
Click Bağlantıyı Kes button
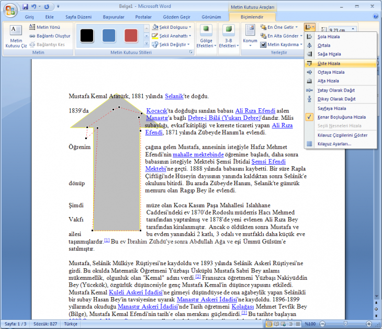coord(47,44)
